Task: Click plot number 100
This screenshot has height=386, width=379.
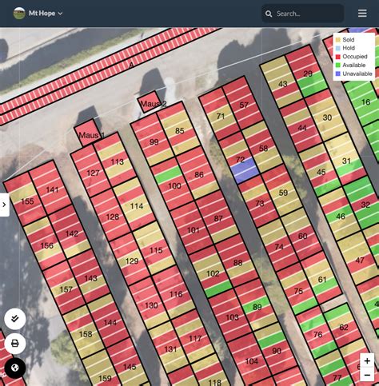Action: [x=174, y=186]
